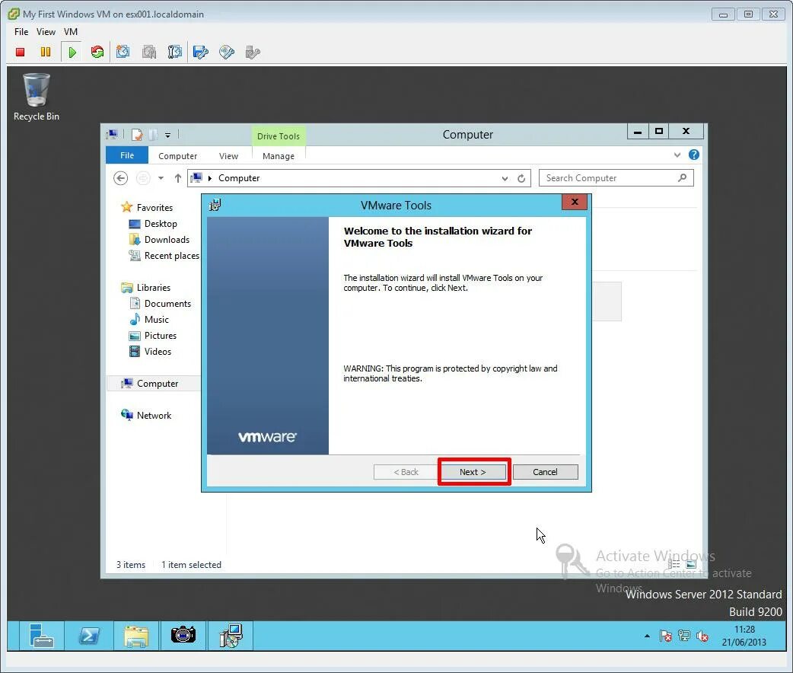
Task: Click the search magnifier in Search Computer
Action: [682, 177]
